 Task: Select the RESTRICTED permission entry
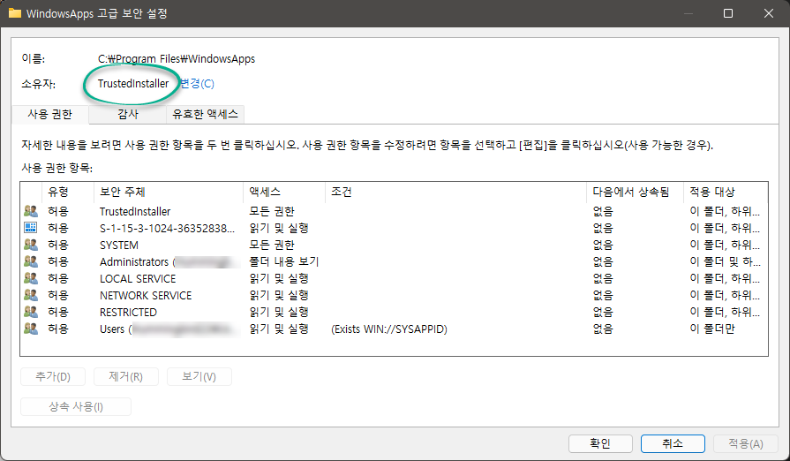click(x=128, y=312)
